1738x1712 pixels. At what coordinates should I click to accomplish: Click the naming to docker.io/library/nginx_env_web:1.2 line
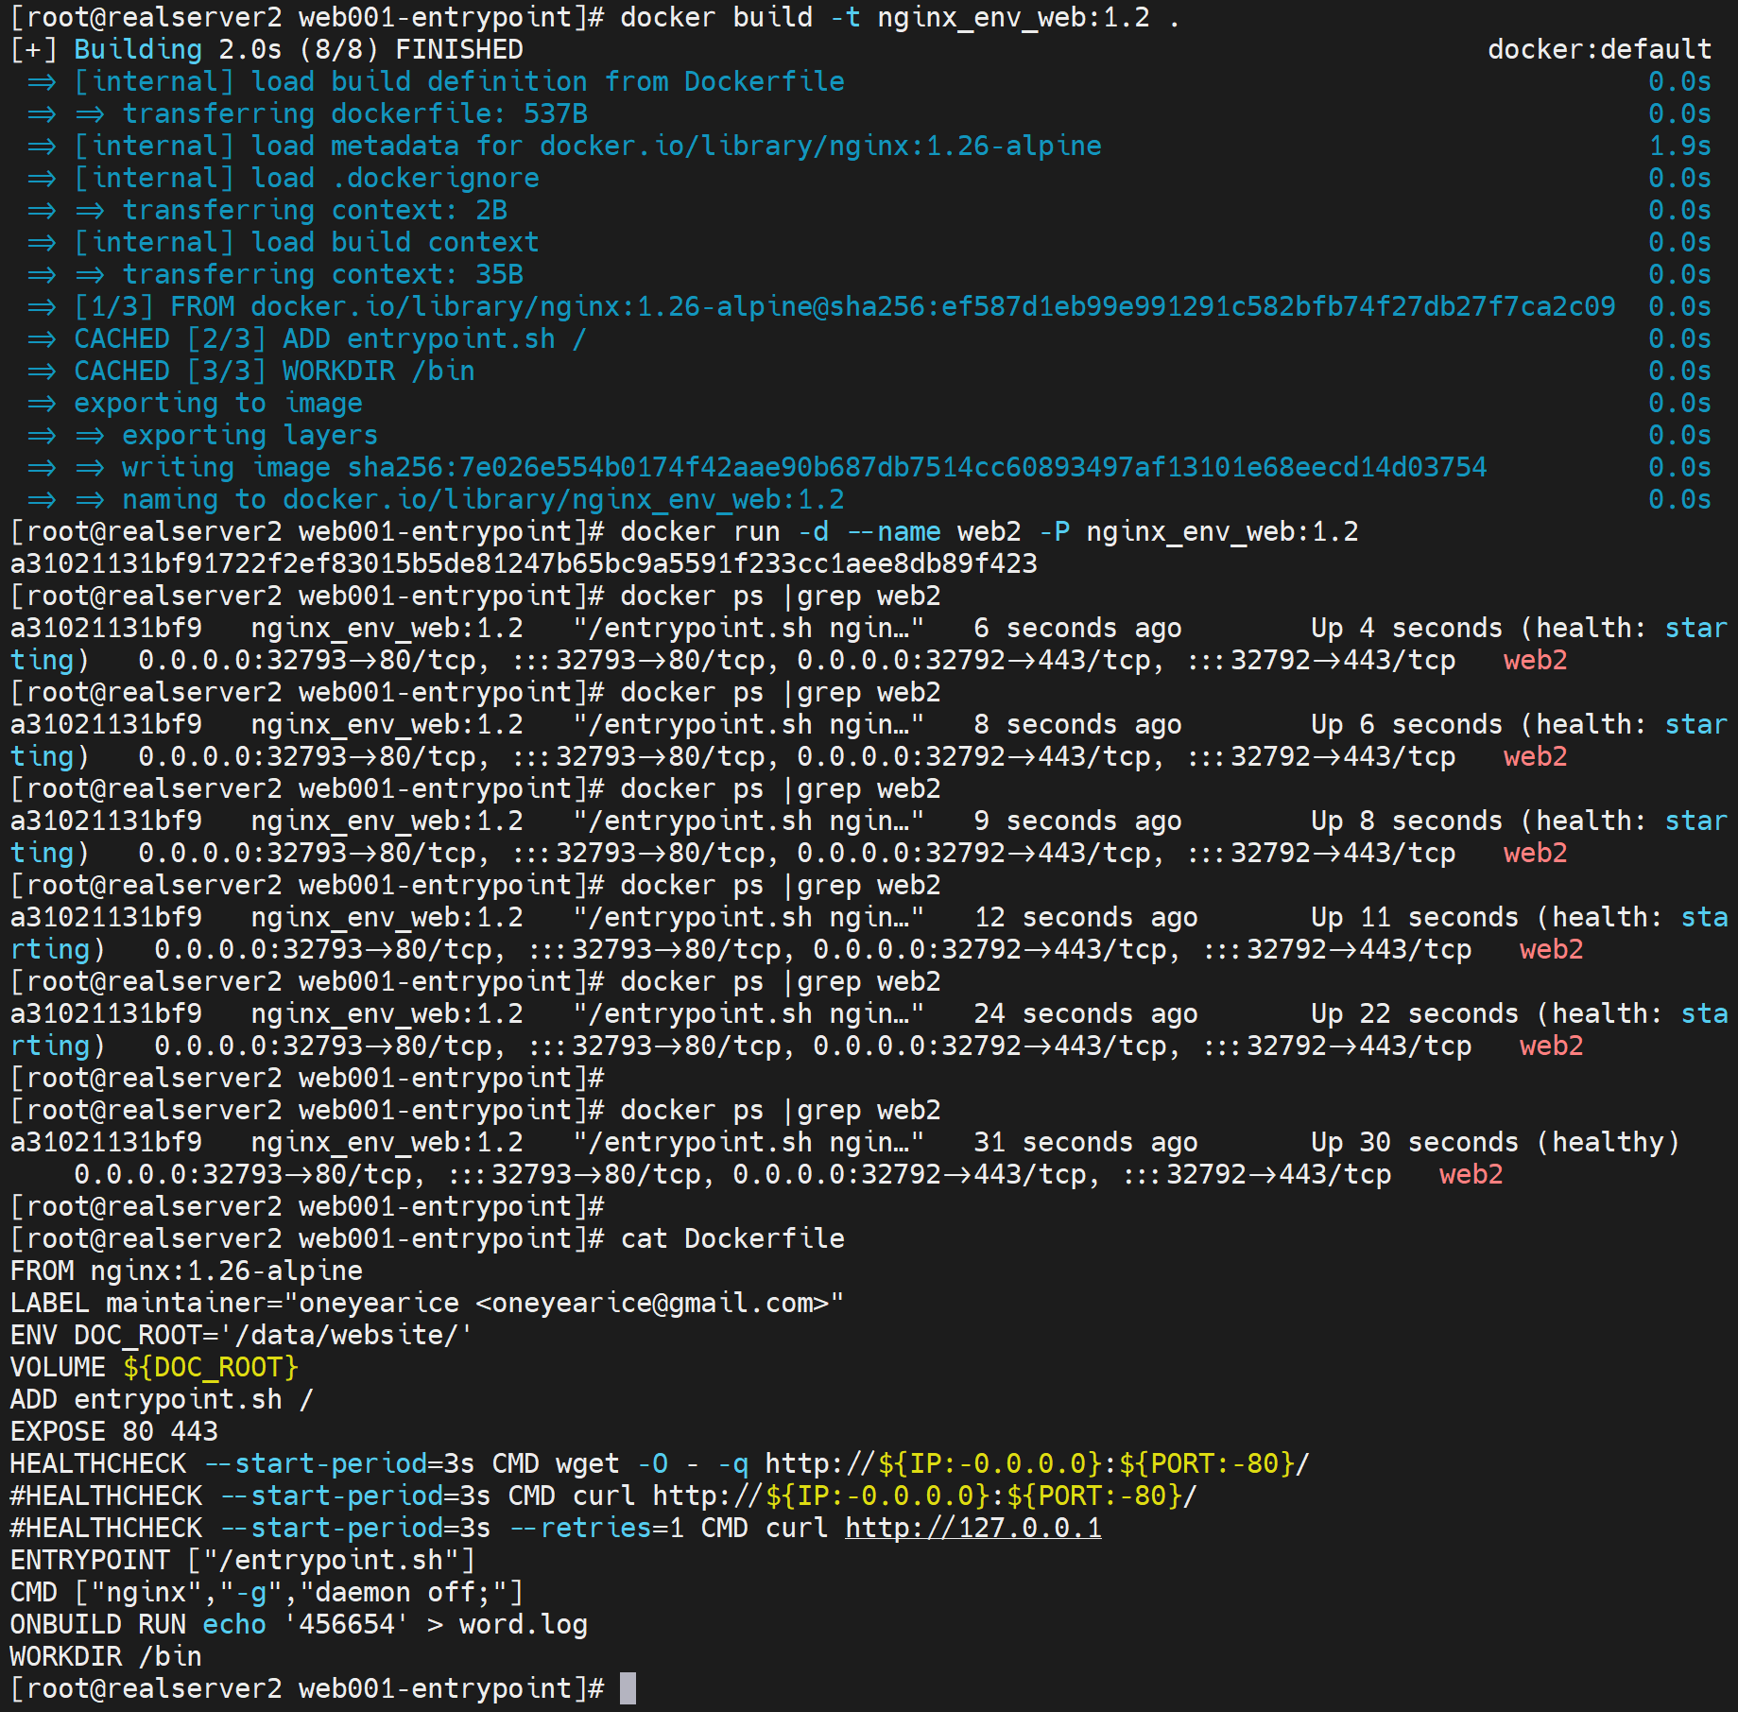pyautogui.click(x=483, y=499)
